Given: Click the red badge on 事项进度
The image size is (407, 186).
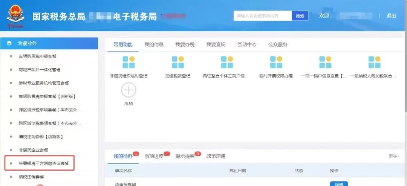Looking at the screenshot, I should pyautogui.click(x=167, y=154).
